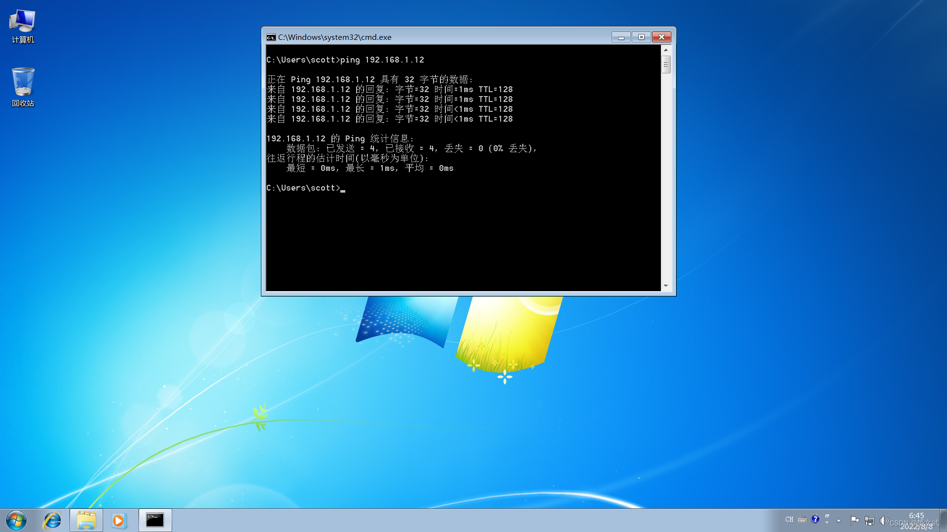The height and width of the screenshot is (532, 947).
Task: Click the cmd window title bar icon
Action: tap(271, 37)
